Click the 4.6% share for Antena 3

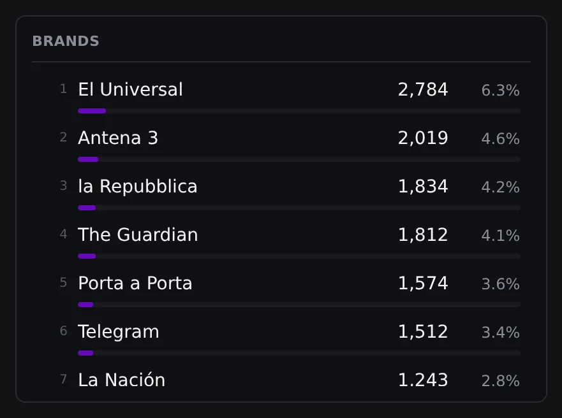[x=500, y=138]
